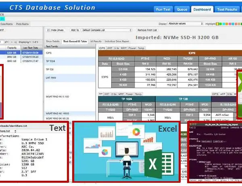Select TP 1024 in Test Family list
Viewport: 242px width, 186px height.
pyautogui.click(x=70, y=61)
